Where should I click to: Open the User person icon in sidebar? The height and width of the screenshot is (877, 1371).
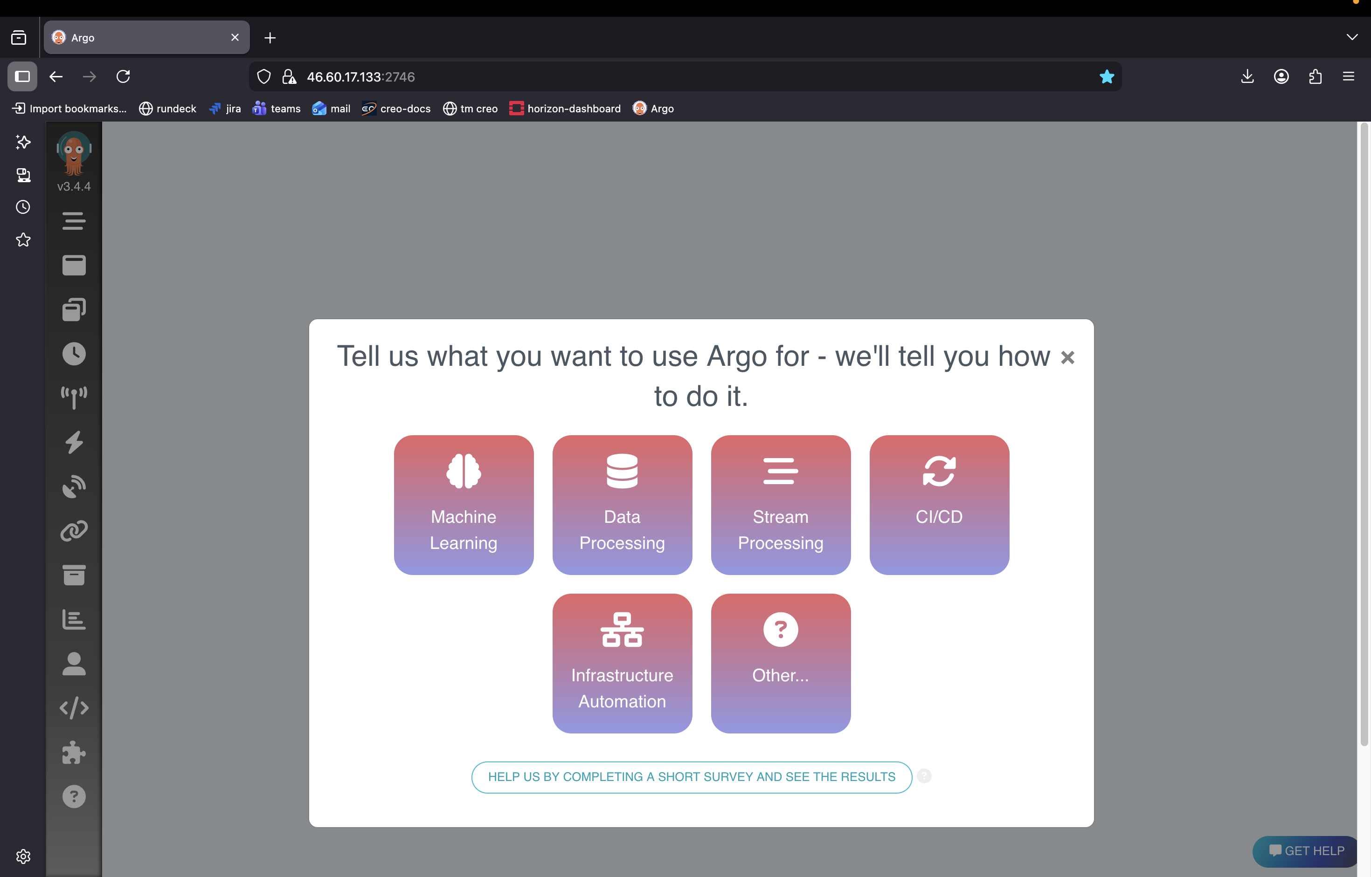click(74, 664)
